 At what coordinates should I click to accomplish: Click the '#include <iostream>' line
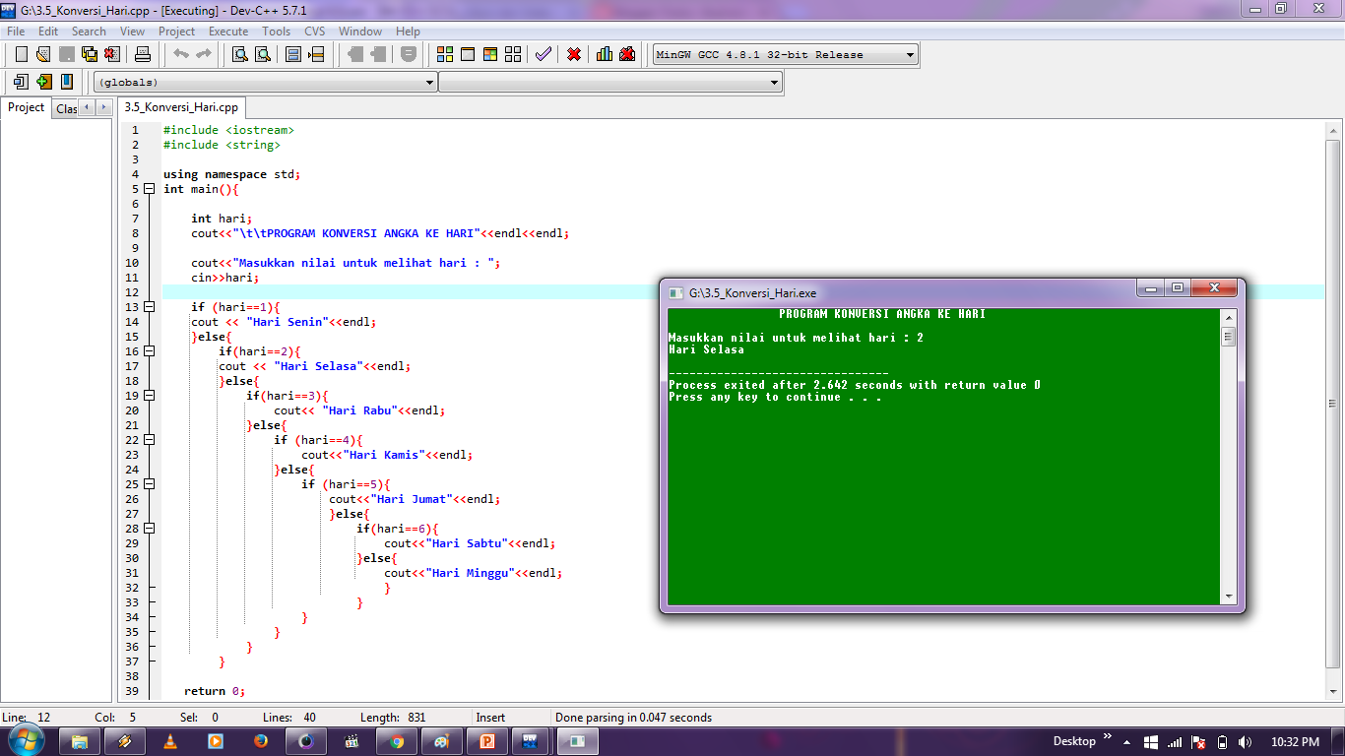[228, 130]
